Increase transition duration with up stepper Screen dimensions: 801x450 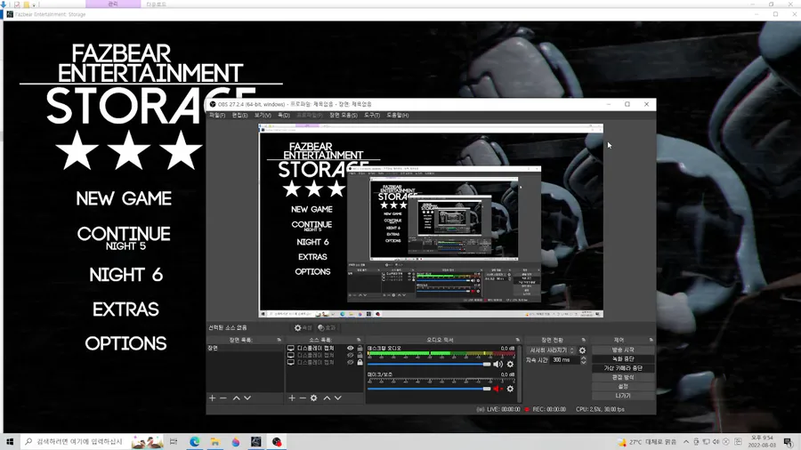point(583,358)
